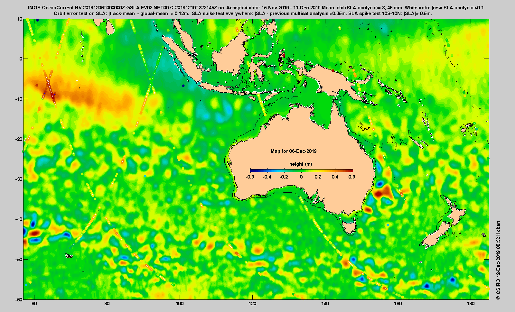Click latitude axis label -10
Screen dimensions: 515x312
19,99
